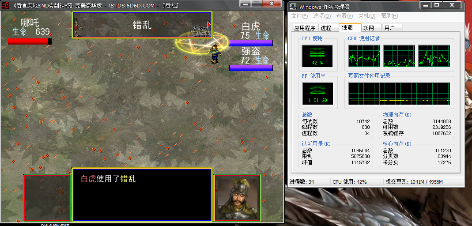472x226 pixels.
Task: Click the 哪吒 character sprite
Action: pyautogui.click(x=77, y=27)
